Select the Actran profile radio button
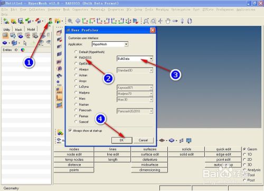The height and width of the screenshot is (191, 264). 76,75
